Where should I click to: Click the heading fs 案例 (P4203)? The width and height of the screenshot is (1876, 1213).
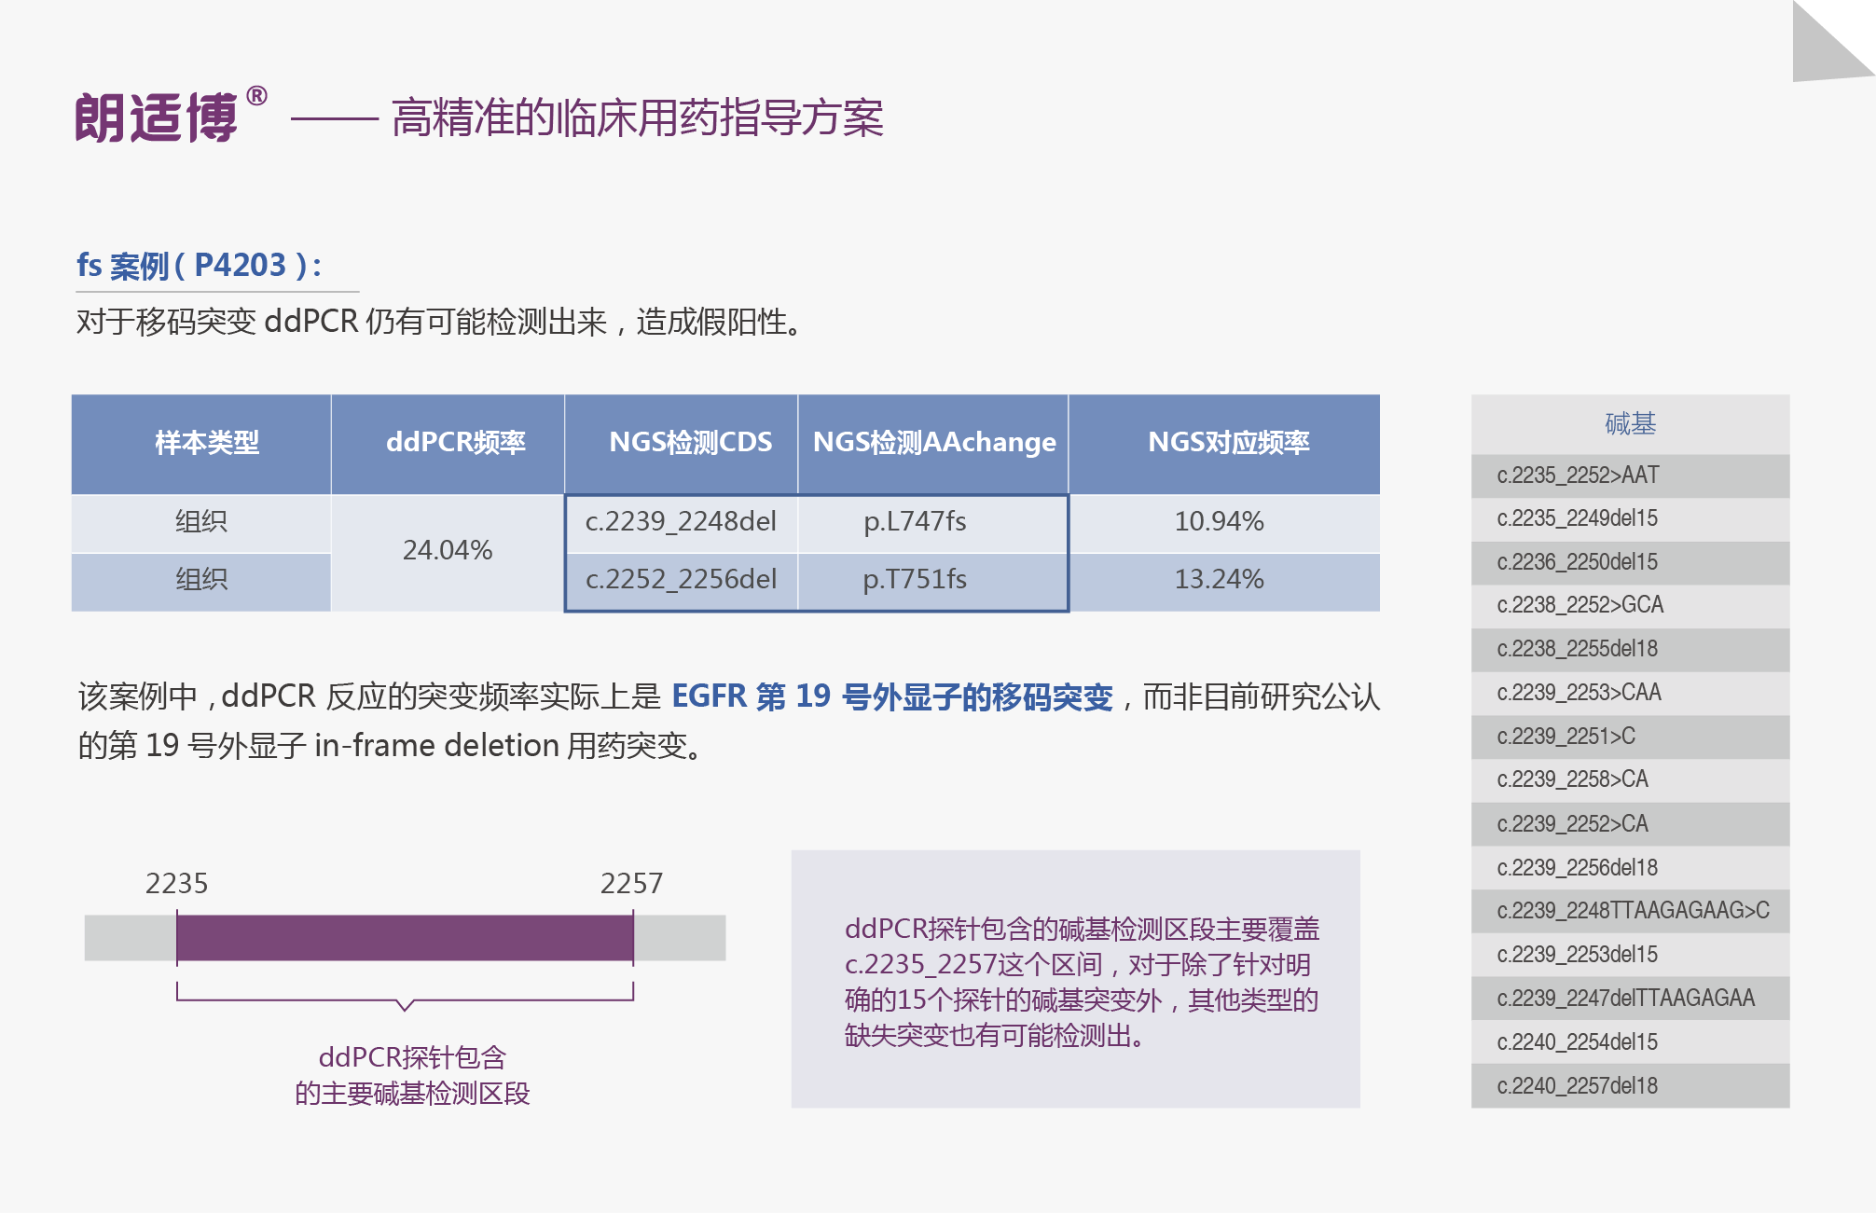[199, 266]
